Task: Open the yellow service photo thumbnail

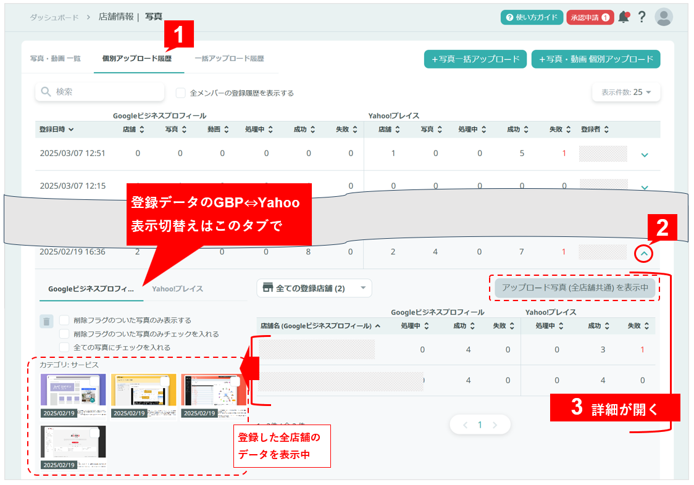Action: (143, 395)
